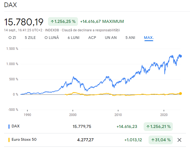
Task: Open the 5 ANI range tab
Action: point(130,38)
